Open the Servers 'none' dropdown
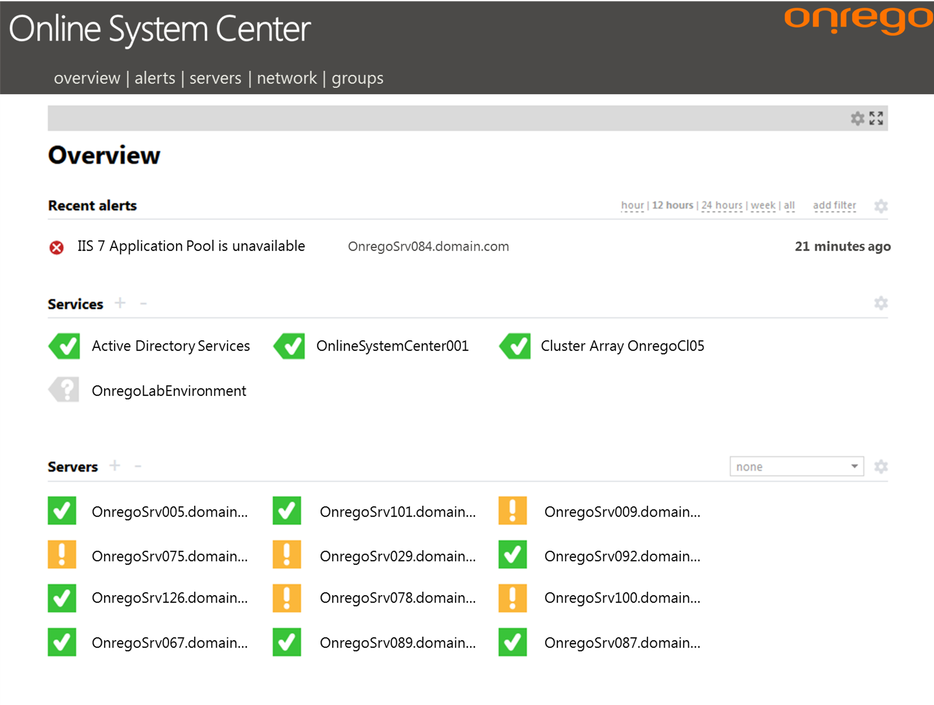Screen dimensions: 934x705 point(796,466)
